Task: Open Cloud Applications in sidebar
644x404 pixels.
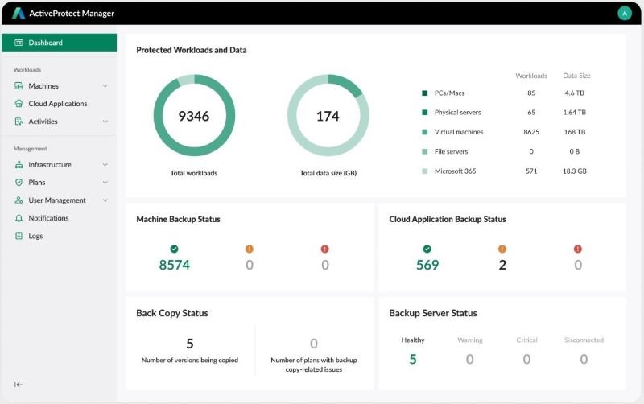Action: pyautogui.click(x=59, y=104)
